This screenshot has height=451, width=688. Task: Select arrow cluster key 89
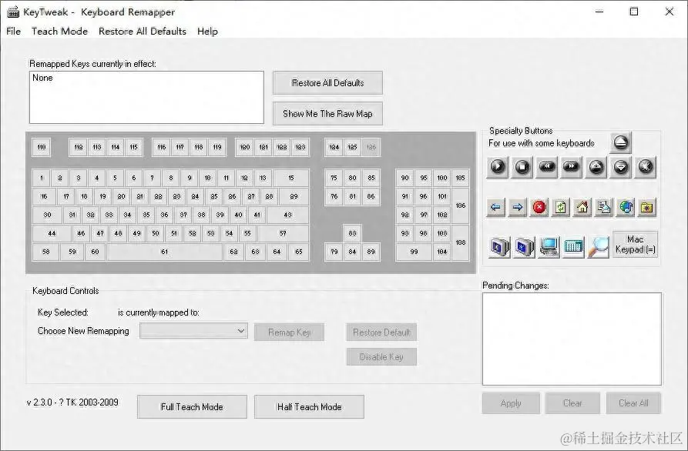(371, 252)
